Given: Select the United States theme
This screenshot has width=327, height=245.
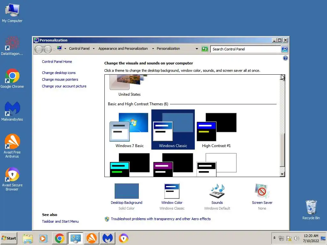Looking at the screenshot, I should tap(129, 85).
